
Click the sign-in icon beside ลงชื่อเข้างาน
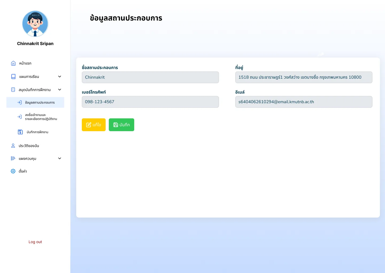20,117
